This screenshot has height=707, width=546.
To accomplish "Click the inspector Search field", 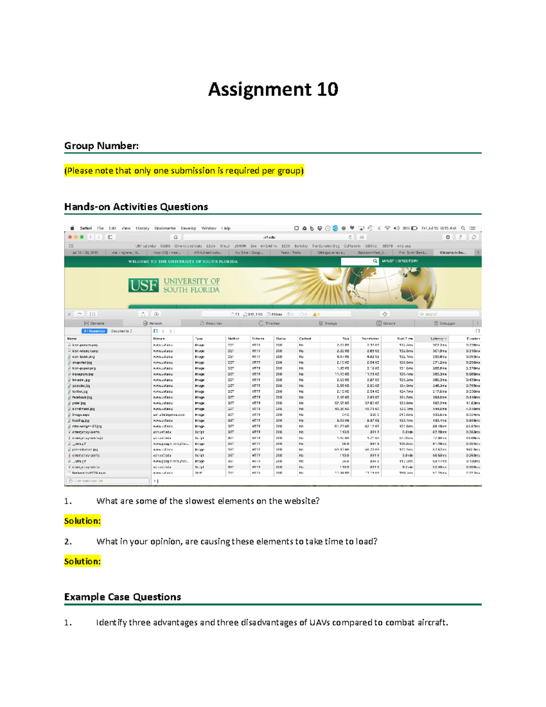I will tap(449, 314).
